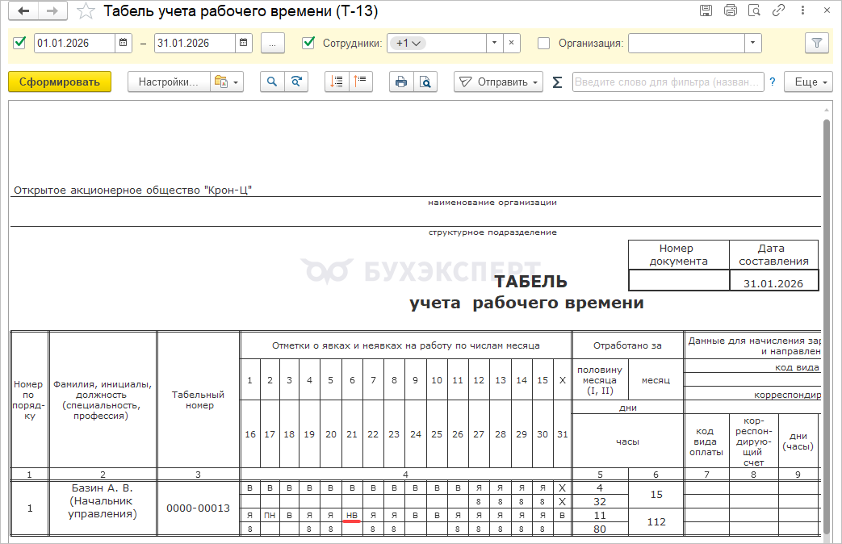The image size is (842, 544).
Task: Click the sum (sigma) icon
Action: pos(557,82)
